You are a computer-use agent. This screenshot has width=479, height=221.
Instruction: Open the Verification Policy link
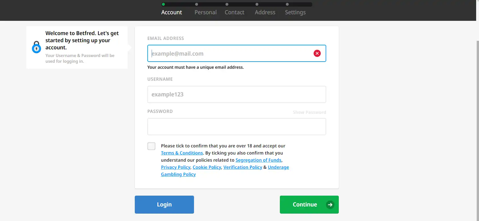(243, 167)
